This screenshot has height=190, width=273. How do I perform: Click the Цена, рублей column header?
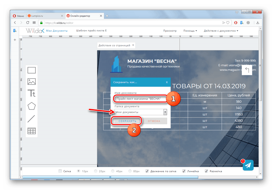coord(239,95)
